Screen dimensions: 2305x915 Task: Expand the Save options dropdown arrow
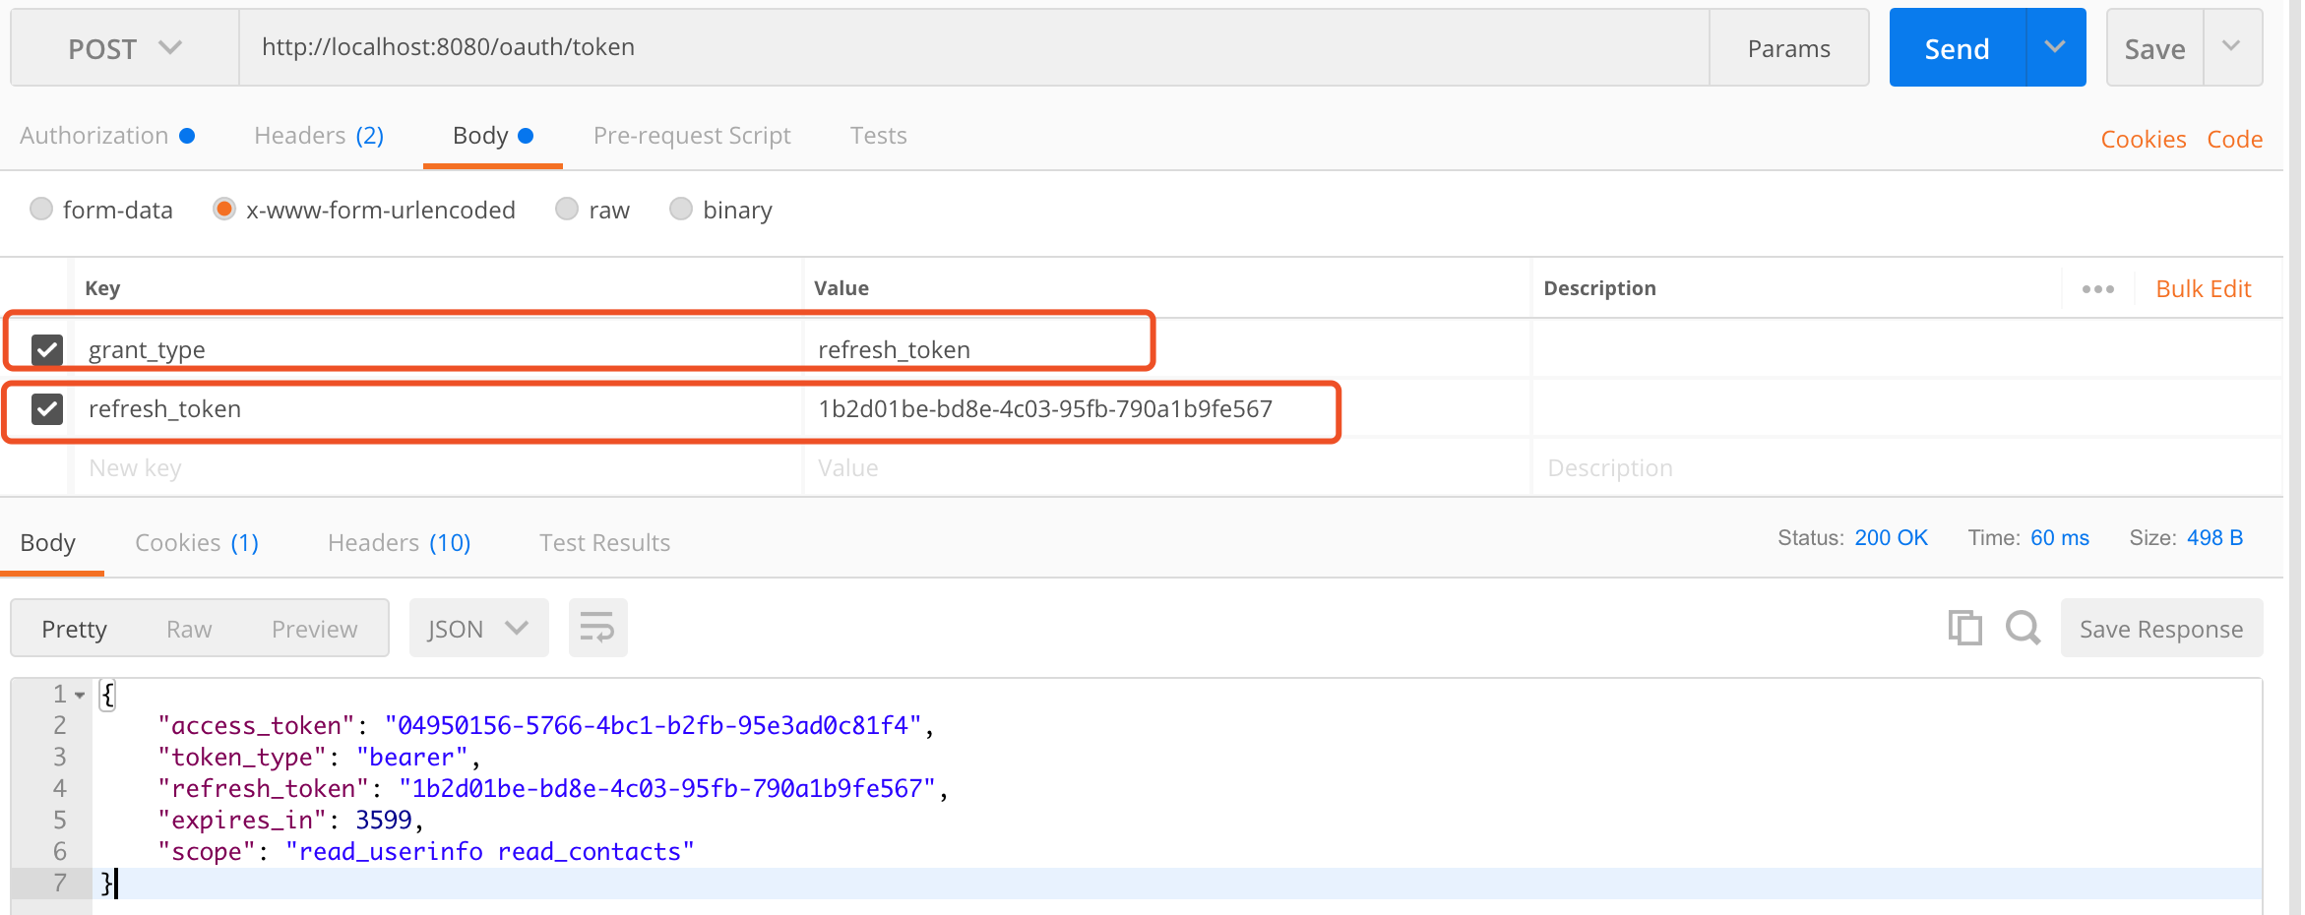pyautogui.click(x=2231, y=47)
